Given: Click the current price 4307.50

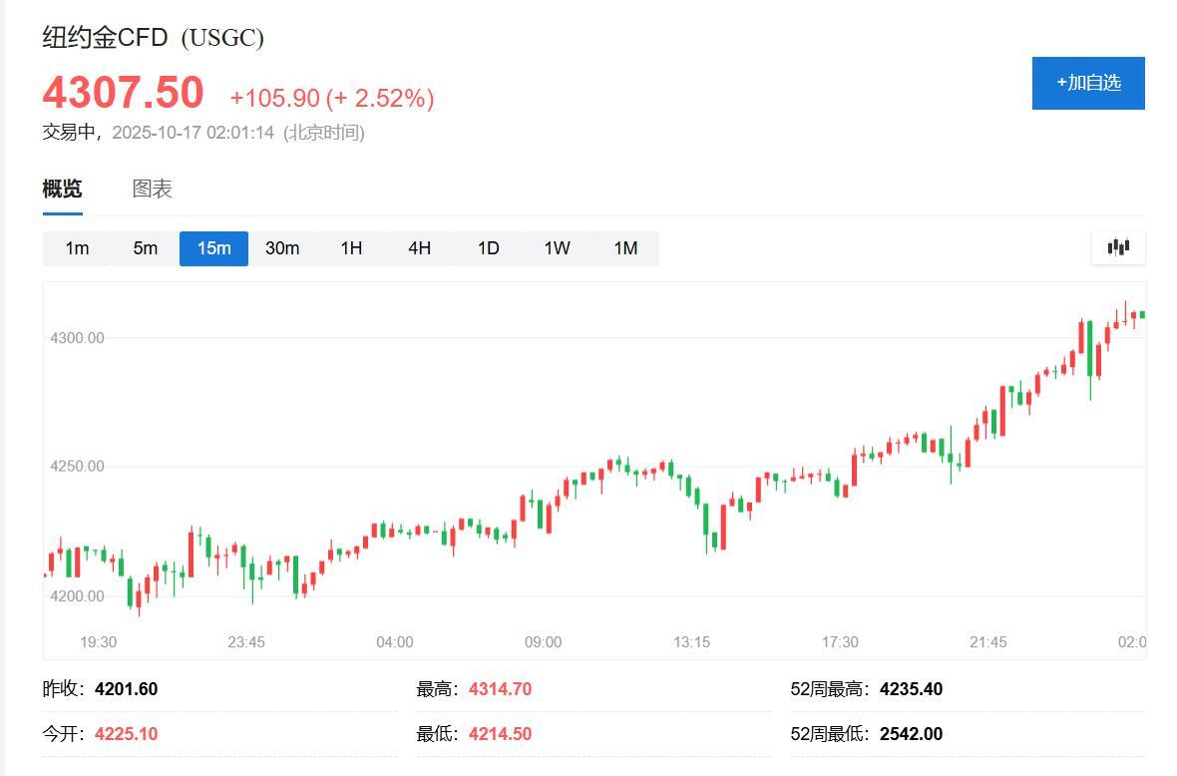Looking at the screenshot, I should click(x=122, y=92).
